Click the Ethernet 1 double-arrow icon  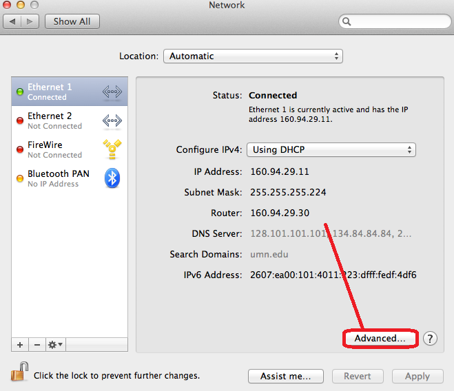coord(112,92)
